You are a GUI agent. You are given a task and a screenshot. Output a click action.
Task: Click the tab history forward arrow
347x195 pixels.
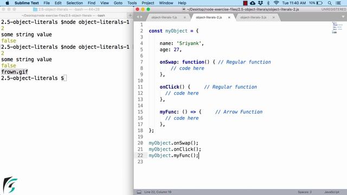141,17
